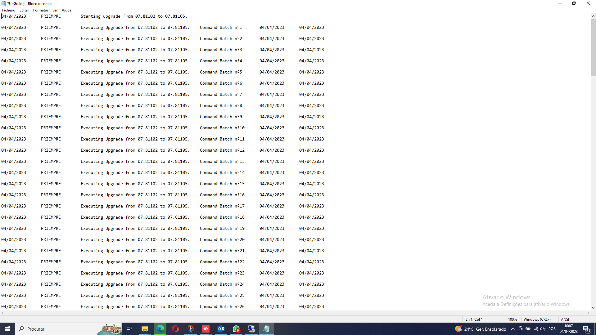This screenshot has width=596, height=335.
Task: Open the Editar menu
Action: [x=24, y=10]
